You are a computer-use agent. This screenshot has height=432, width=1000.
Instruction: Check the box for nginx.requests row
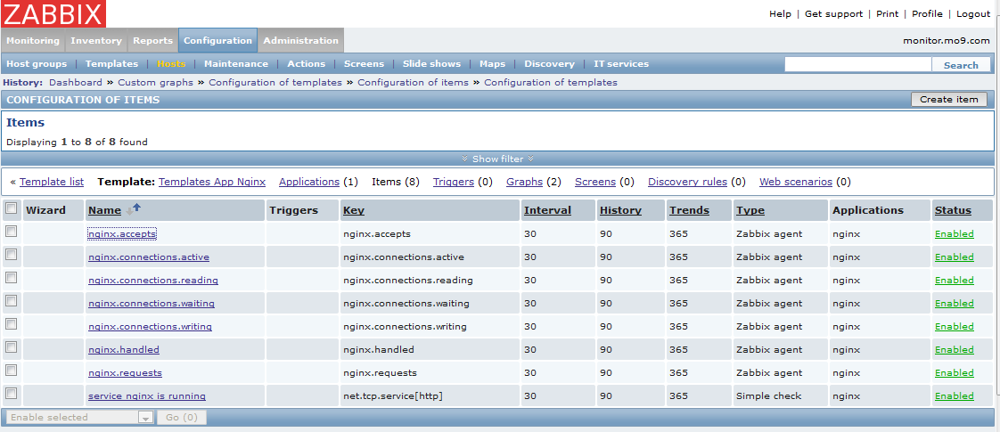[11, 371]
